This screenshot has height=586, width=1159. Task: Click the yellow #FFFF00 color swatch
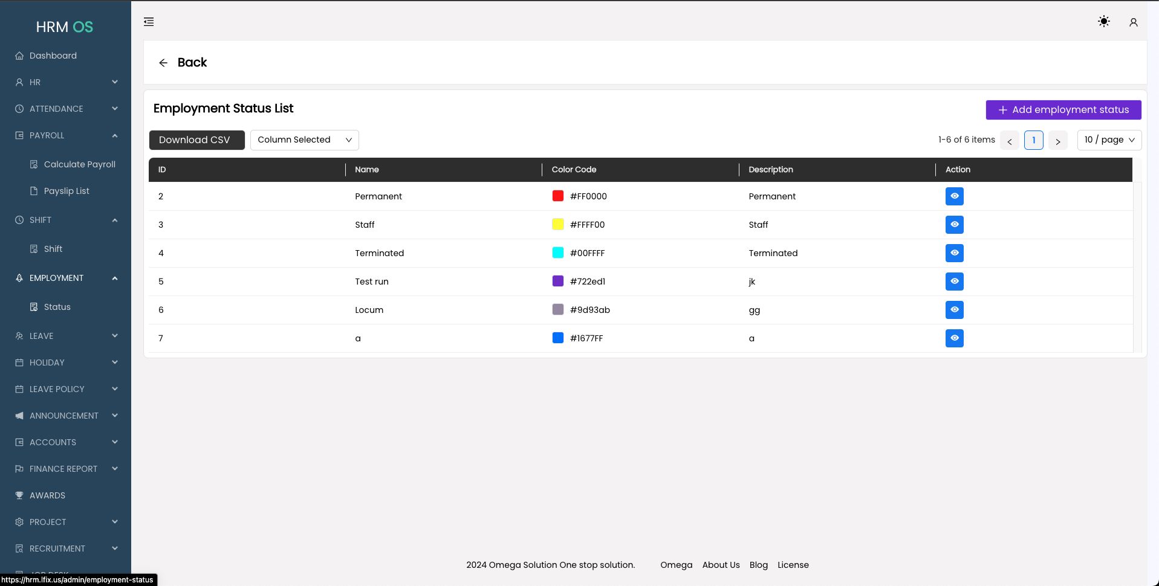pos(558,224)
